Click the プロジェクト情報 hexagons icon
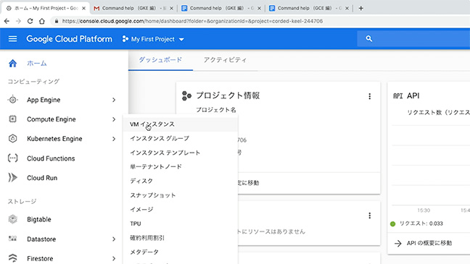The width and height of the screenshot is (470, 264). 186,95
